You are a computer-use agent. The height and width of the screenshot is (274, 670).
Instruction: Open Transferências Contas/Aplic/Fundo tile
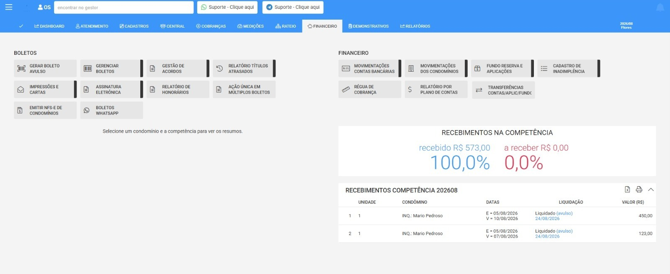[503, 90]
